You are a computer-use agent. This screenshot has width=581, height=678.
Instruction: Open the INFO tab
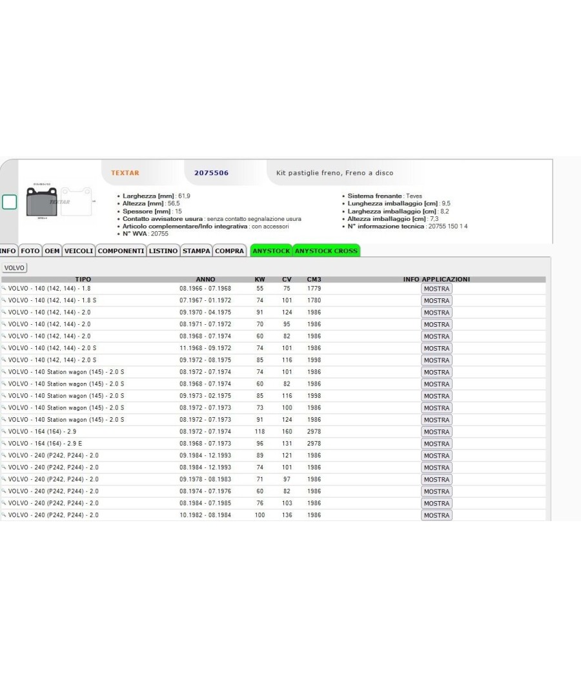[8, 251]
